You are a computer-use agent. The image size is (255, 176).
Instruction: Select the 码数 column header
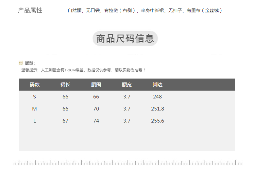pos(35,85)
